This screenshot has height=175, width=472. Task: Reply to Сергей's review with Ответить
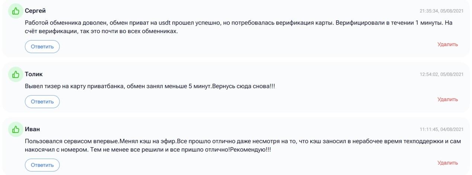(42, 46)
